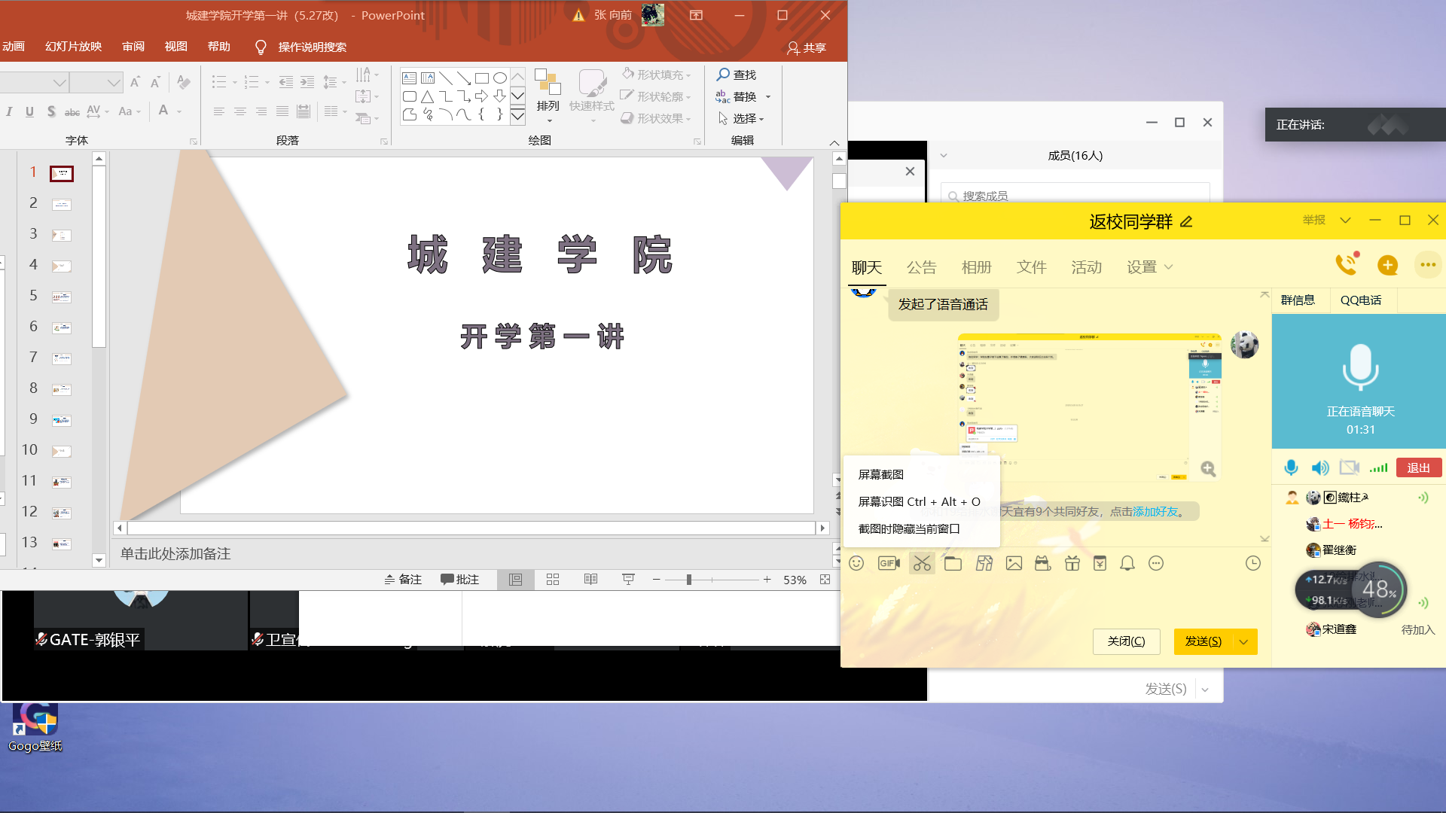Click the 添加好友 link
1446x813 pixels.
pyautogui.click(x=1155, y=511)
